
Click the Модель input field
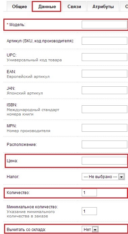104,24
